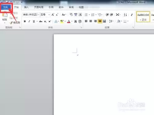
Task: Click the 格式刷 (Format Painter) tool
Action: pos(15,22)
